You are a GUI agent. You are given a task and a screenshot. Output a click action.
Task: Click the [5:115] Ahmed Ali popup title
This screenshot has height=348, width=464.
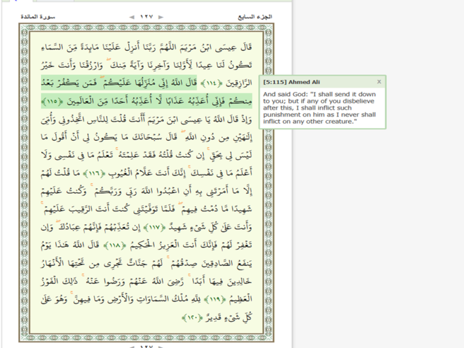click(x=291, y=82)
